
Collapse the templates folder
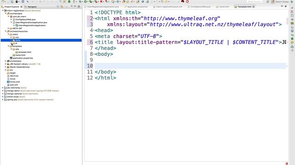pos(8,46)
